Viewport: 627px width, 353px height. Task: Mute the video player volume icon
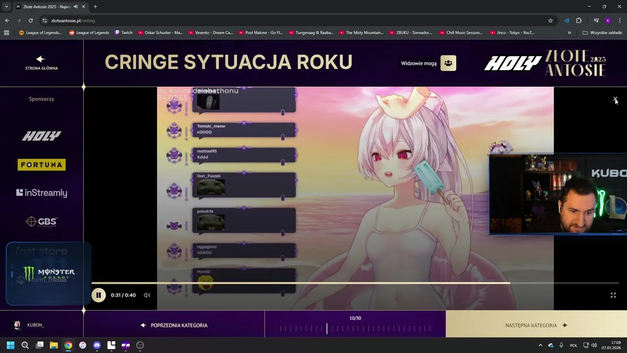(146, 295)
